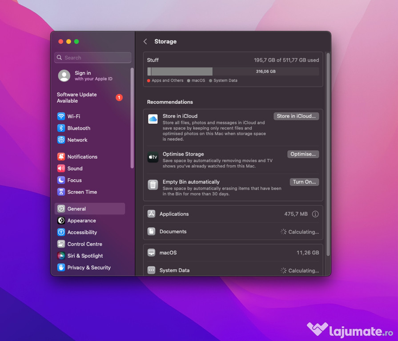Click the System Data row label
Image resolution: width=398 pixels, height=341 pixels.
pyautogui.click(x=174, y=270)
